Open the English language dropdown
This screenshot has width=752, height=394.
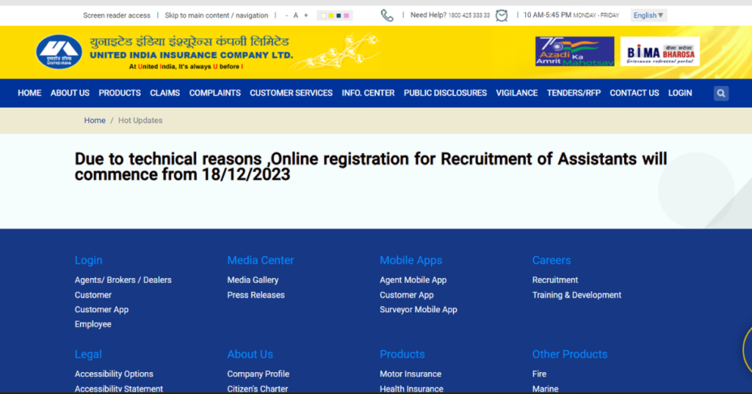[648, 15]
